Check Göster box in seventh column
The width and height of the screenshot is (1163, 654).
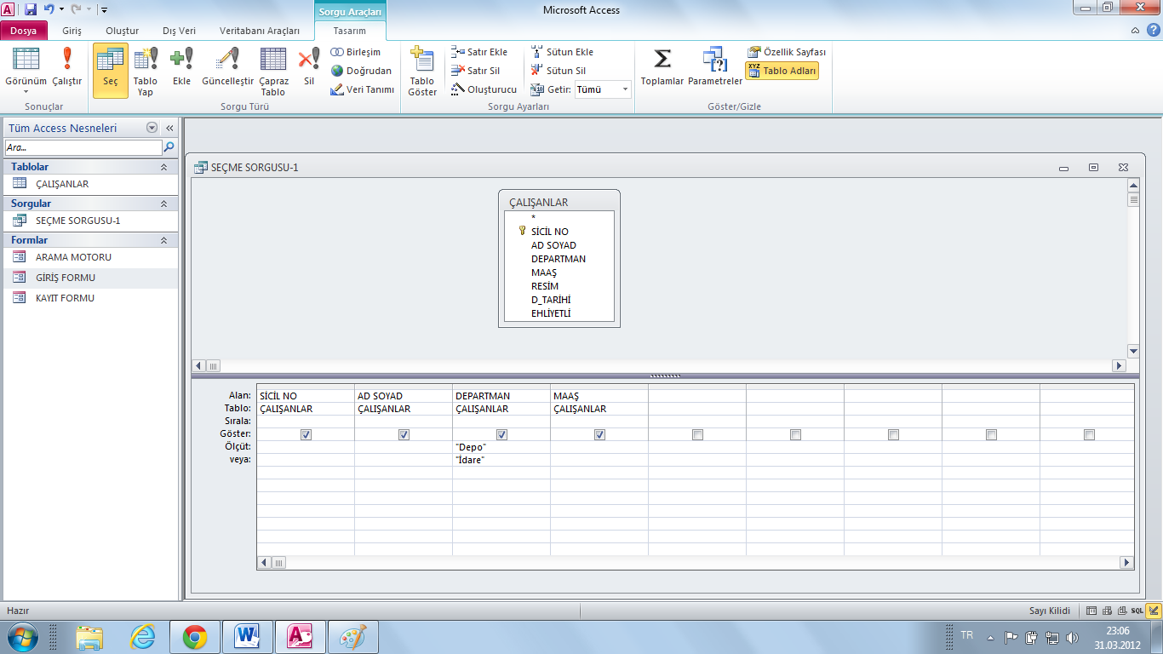(893, 434)
